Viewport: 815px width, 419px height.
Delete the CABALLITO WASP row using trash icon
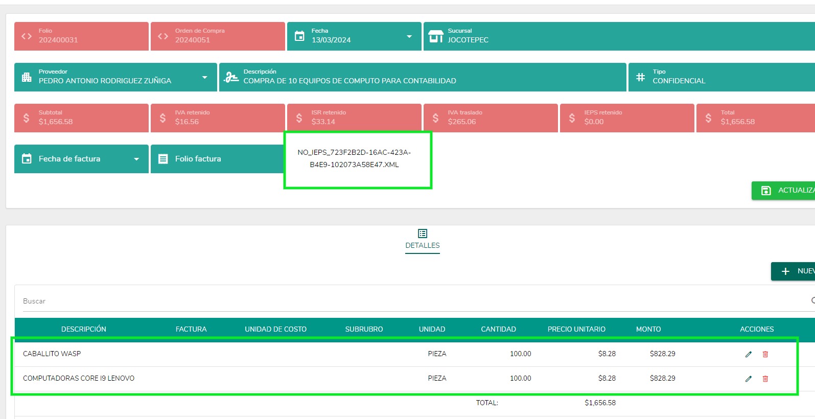(x=765, y=354)
